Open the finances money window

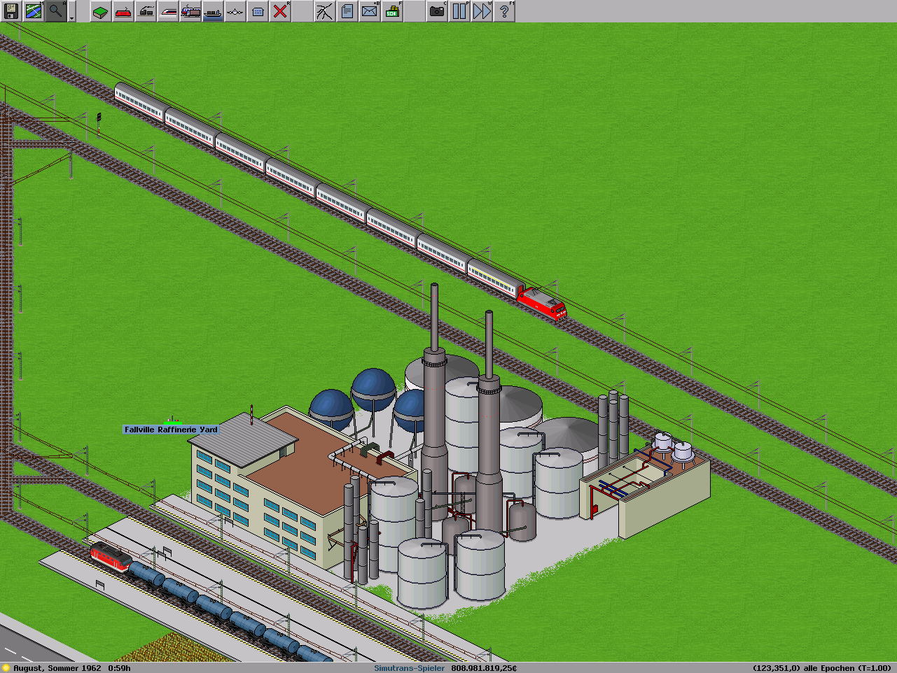click(392, 11)
